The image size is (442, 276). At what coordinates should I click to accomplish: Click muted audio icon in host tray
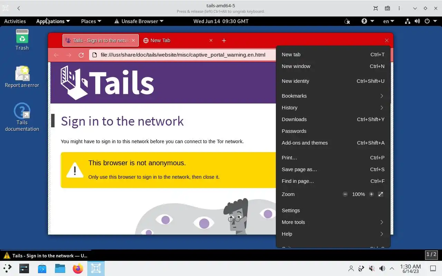coord(372,268)
